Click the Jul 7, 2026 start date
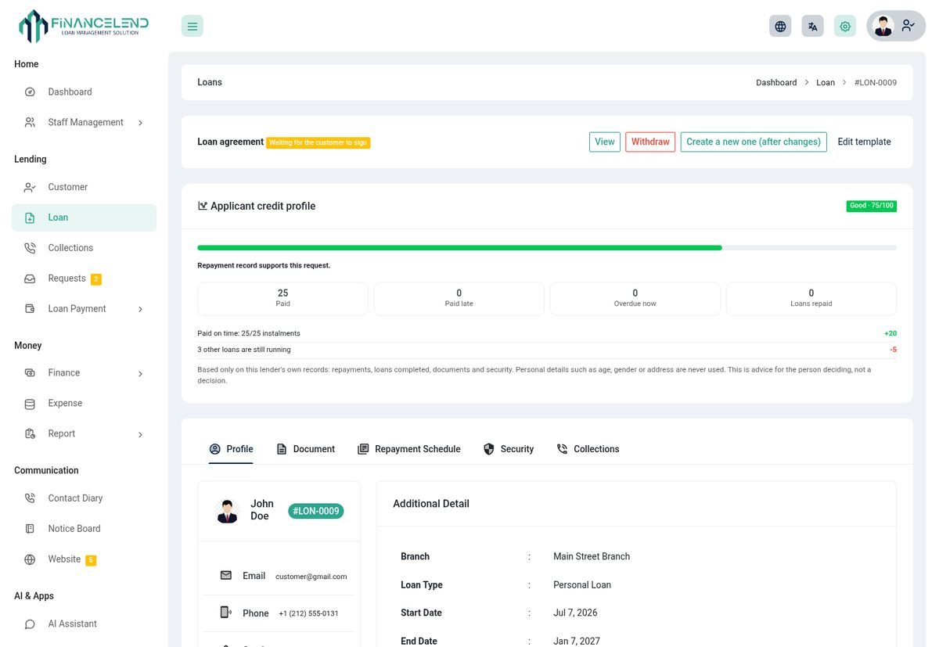This screenshot has width=939, height=647. click(575, 613)
